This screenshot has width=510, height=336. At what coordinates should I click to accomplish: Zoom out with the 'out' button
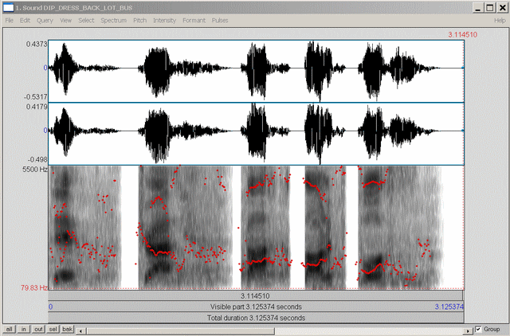[38, 329]
